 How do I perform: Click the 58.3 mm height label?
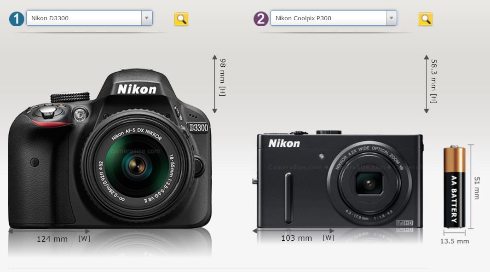tap(434, 81)
